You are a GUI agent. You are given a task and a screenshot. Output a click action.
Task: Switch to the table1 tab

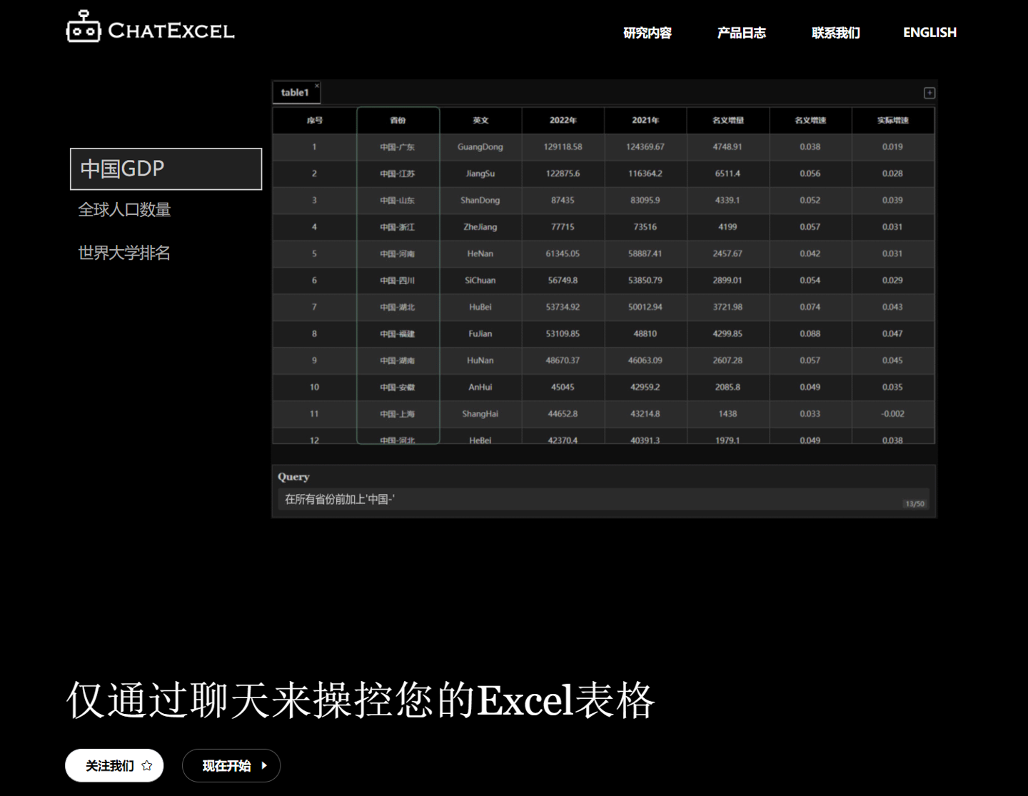295,92
